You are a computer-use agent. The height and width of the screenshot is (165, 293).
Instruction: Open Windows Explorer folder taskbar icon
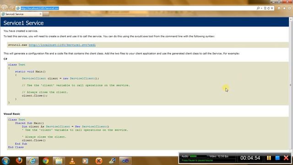(59, 161)
